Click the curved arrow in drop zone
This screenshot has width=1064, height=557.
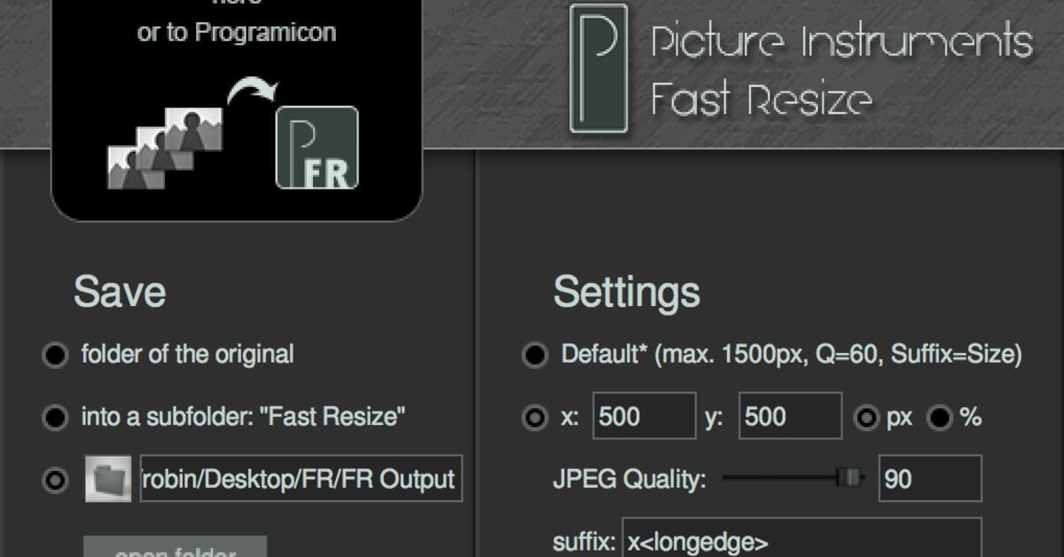coord(252,91)
